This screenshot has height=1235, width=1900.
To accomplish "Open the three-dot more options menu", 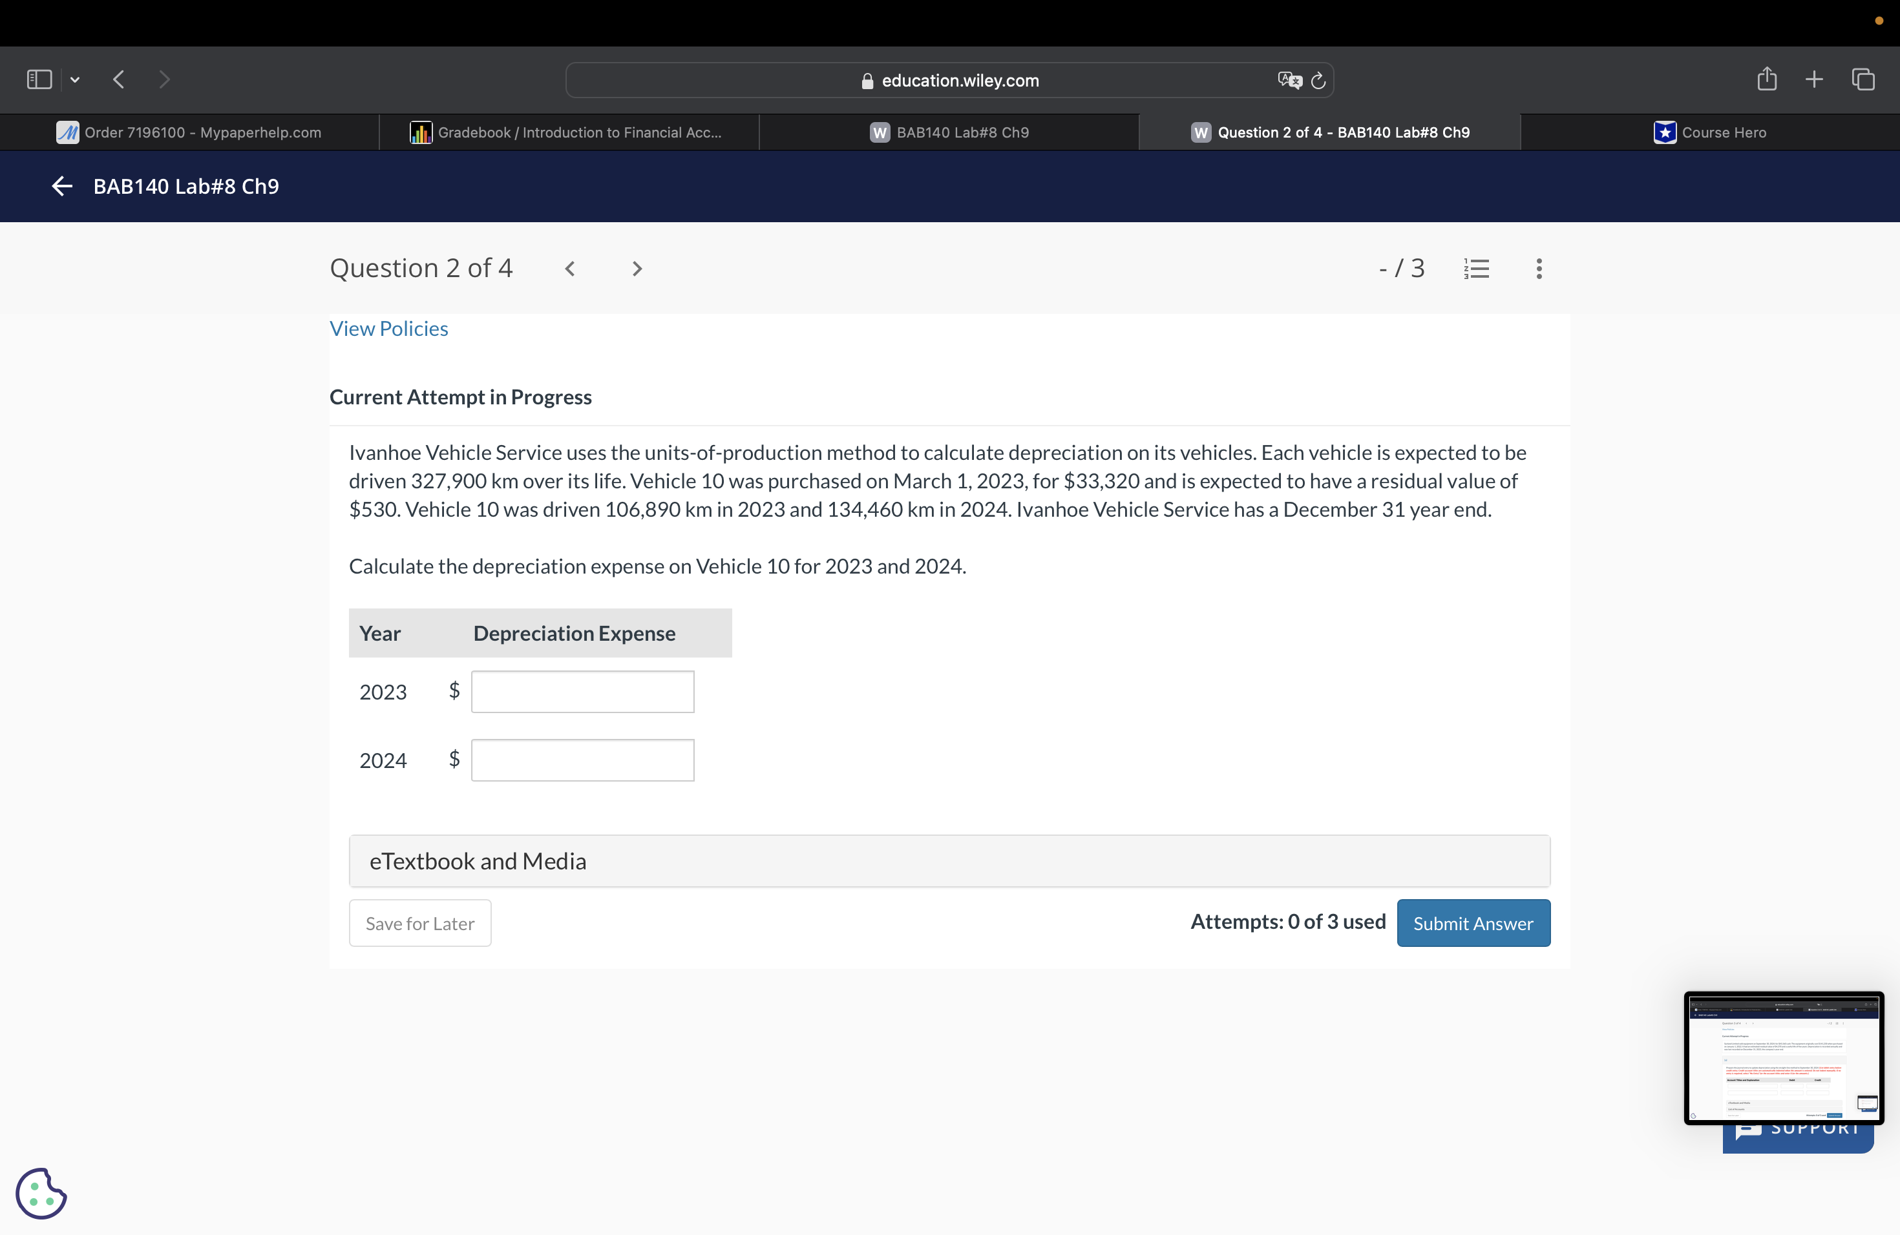I will [x=1538, y=268].
